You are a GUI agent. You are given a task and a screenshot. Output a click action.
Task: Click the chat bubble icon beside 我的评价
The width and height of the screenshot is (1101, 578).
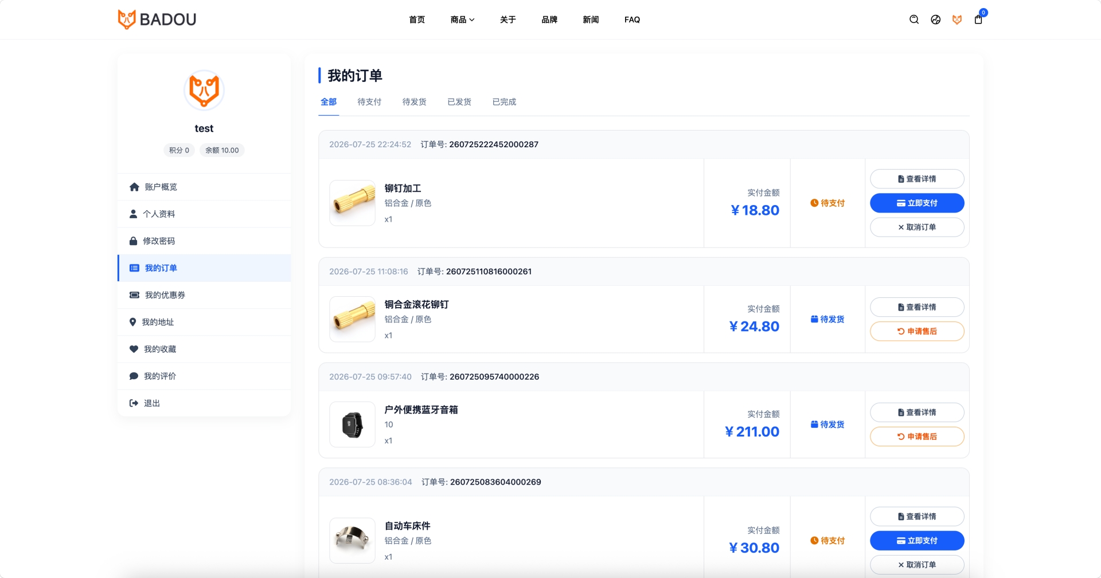134,376
